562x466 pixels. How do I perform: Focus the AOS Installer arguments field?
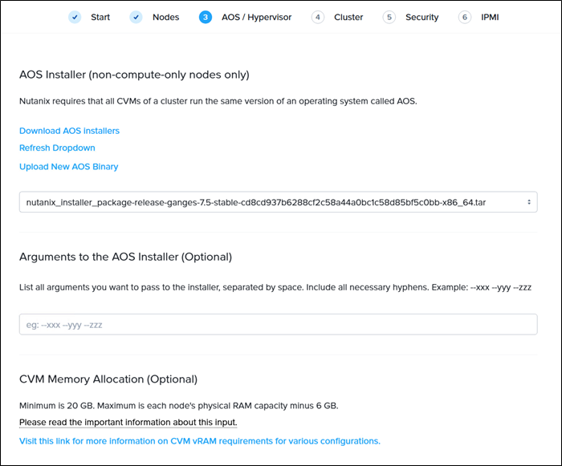point(278,325)
